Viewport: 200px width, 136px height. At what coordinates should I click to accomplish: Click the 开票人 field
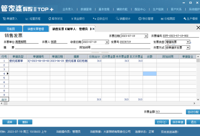pyautogui.click(x=59, y=42)
